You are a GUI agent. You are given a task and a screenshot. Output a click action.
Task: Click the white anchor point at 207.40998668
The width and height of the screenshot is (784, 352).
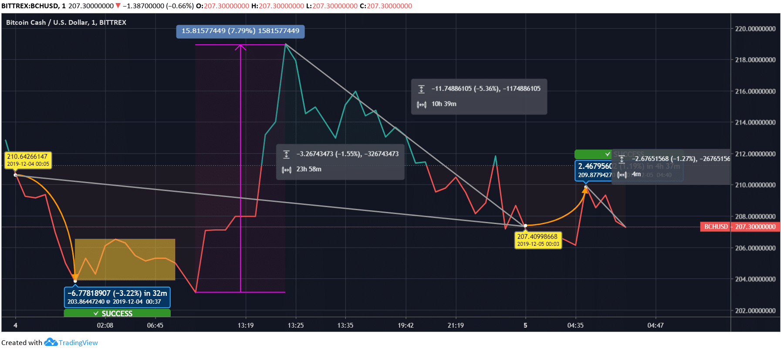(x=526, y=226)
